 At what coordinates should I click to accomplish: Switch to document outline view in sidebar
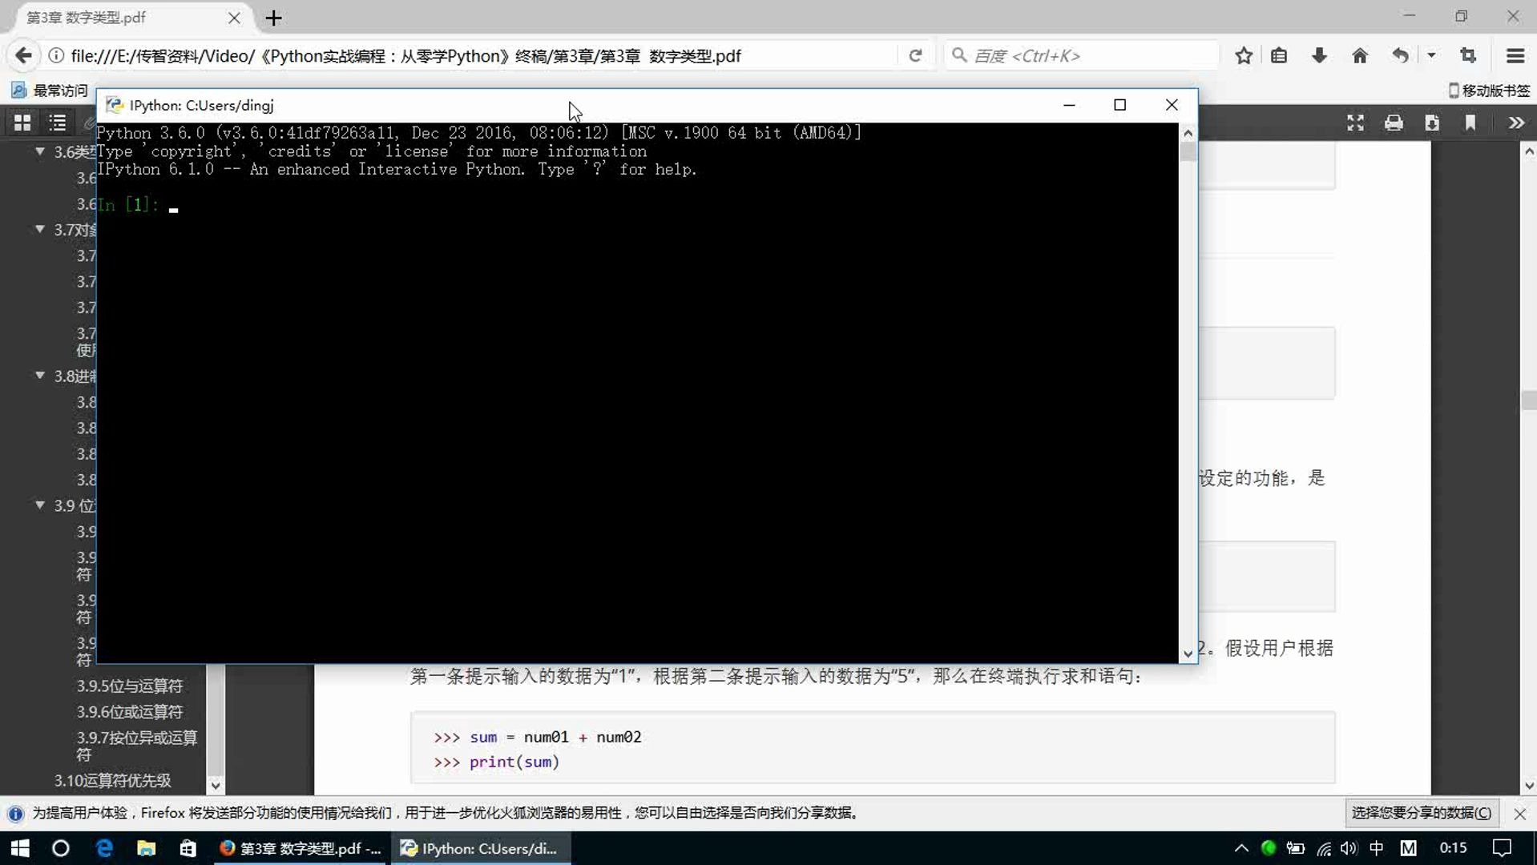point(57,123)
